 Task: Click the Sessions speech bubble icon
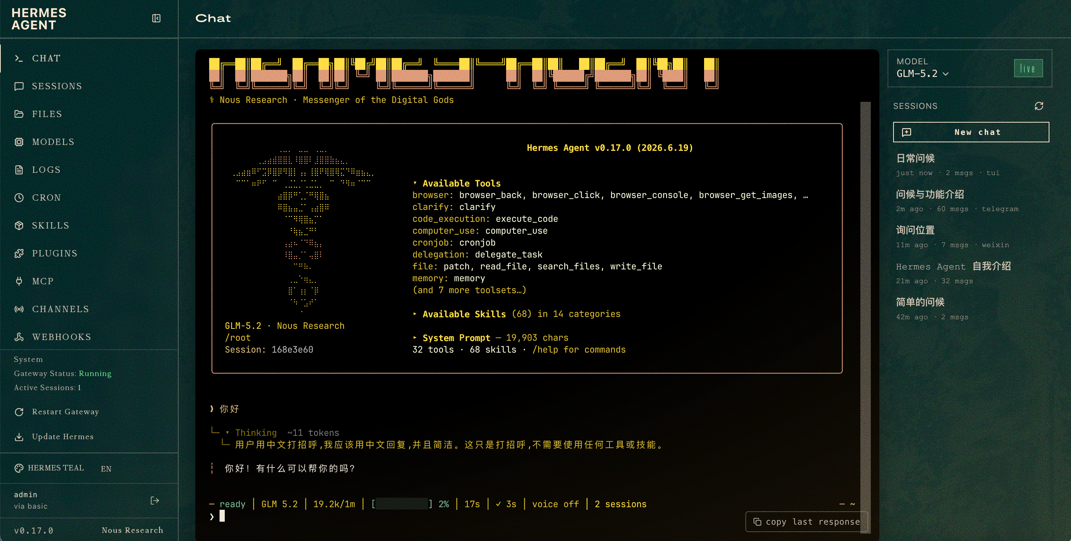click(19, 86)
